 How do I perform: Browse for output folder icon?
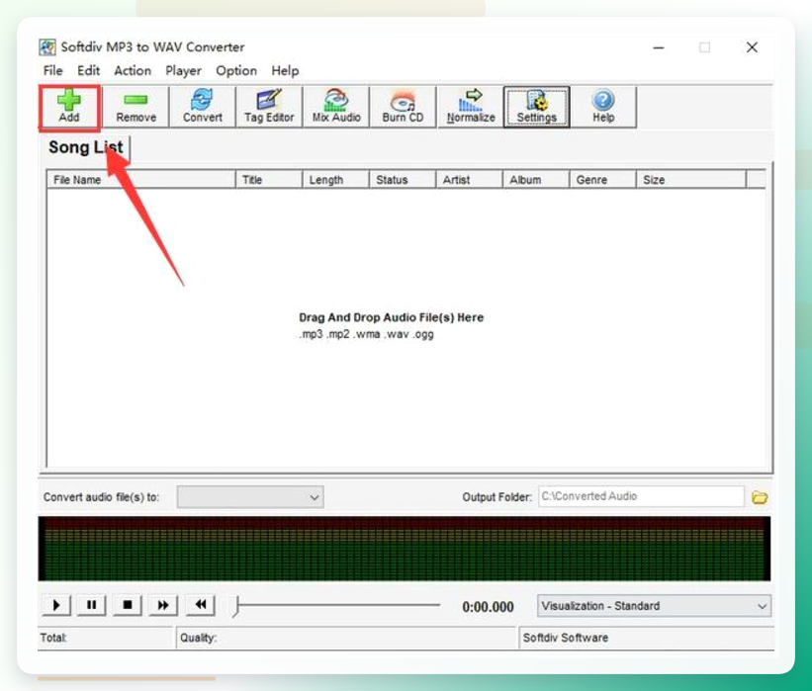(760, 497)
